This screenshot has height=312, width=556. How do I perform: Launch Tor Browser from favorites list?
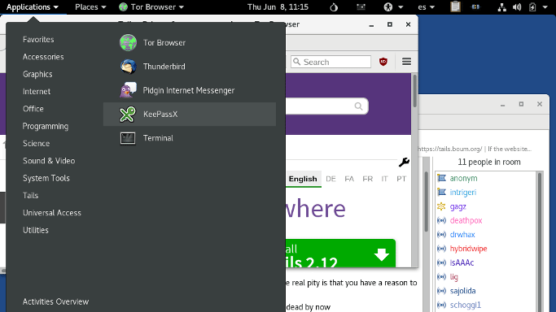pos(190,42)
